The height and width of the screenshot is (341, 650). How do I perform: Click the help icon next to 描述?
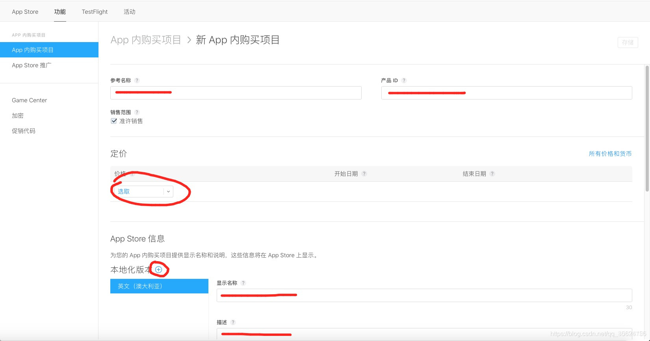click(233, 322)
